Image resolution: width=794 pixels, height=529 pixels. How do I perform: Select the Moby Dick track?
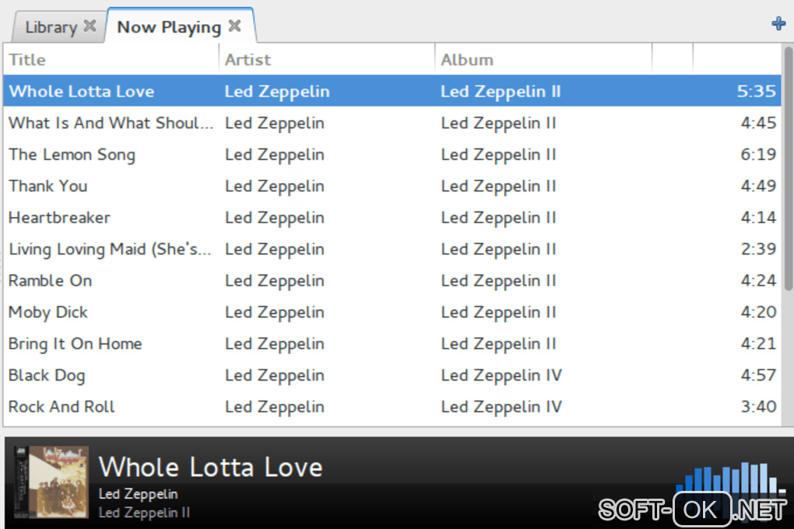[48, 313]
